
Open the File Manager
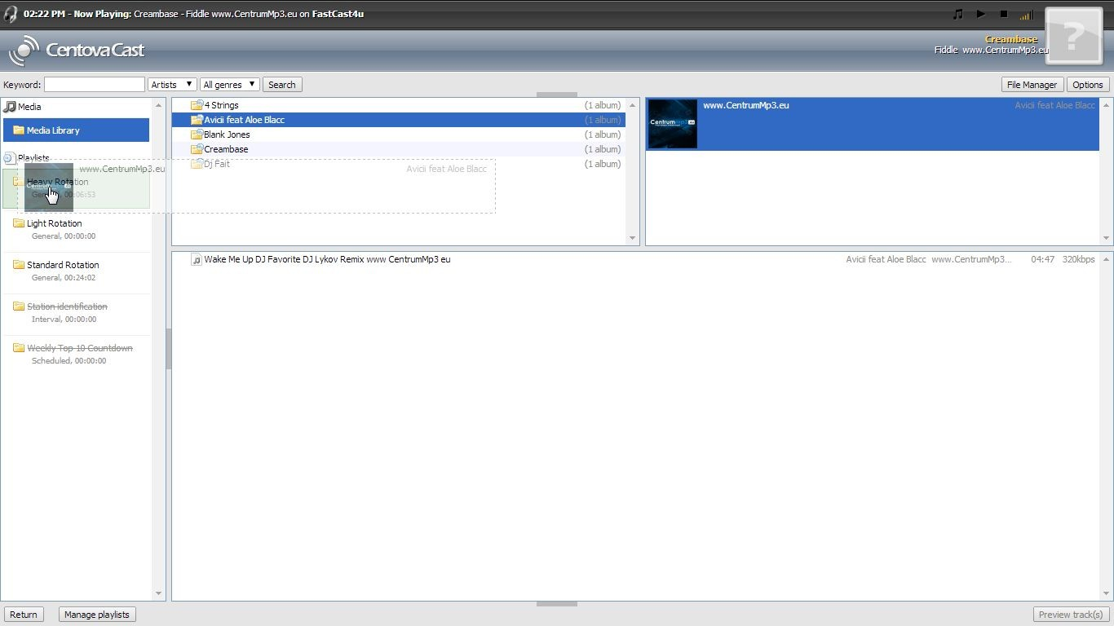(1032, 85)
